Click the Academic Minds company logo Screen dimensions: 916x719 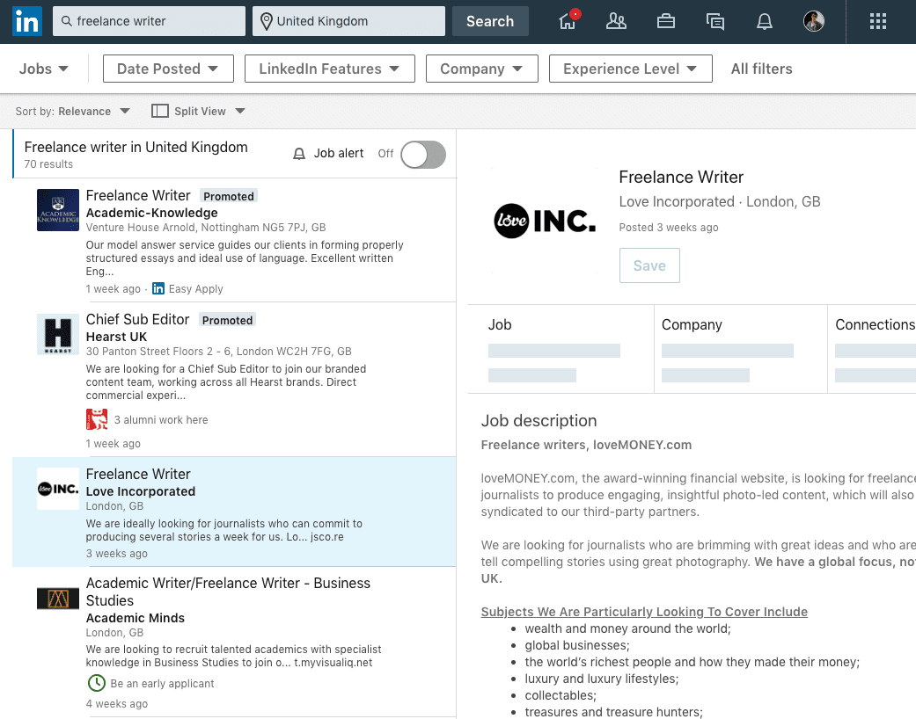point(58,599)
